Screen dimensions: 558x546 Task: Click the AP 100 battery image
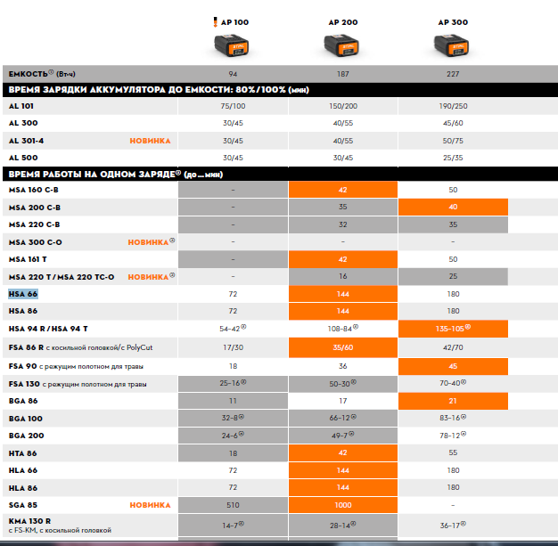point(233,45)
